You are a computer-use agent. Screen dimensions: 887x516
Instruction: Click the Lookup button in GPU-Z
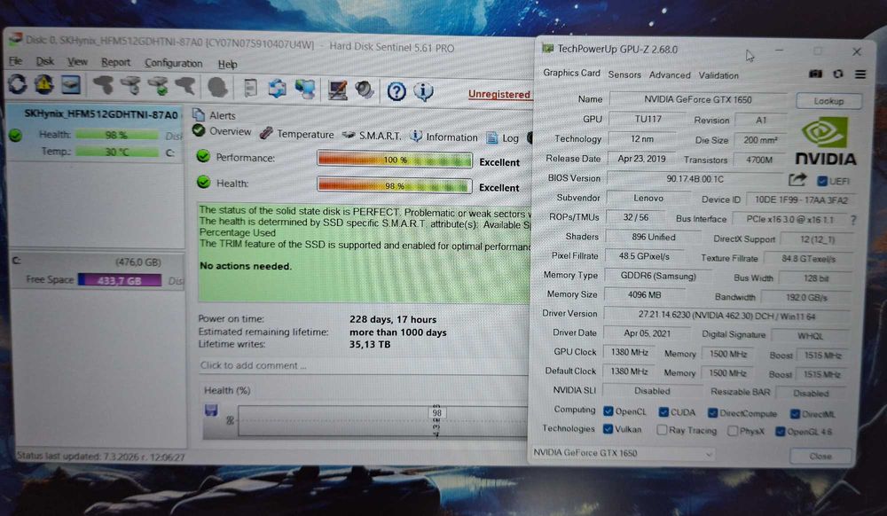(828, 101)
